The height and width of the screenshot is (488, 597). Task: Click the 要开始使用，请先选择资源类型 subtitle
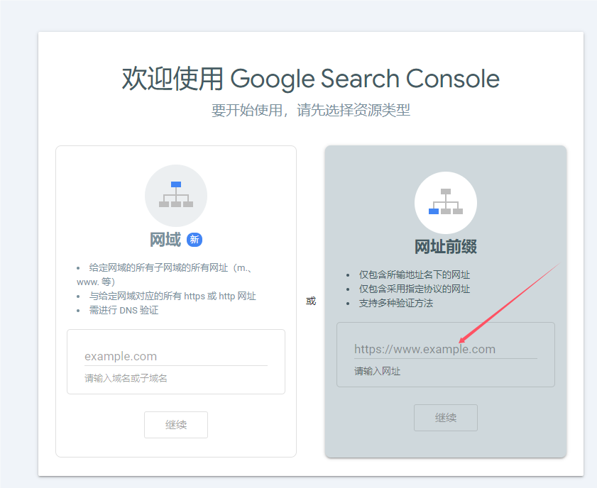click(x=310, y=111)
